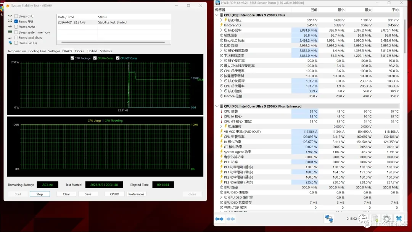Click the HWiNFO window title icon
This screenshot has height=232, width=412.
(217, 3)
